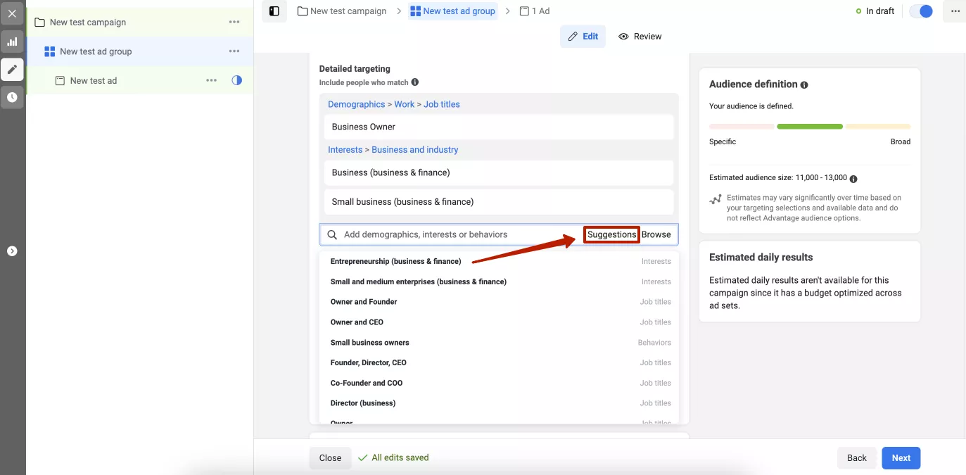Screen dimensions: 966x475
Task: Click the Back button
Action: pos(857,457)
